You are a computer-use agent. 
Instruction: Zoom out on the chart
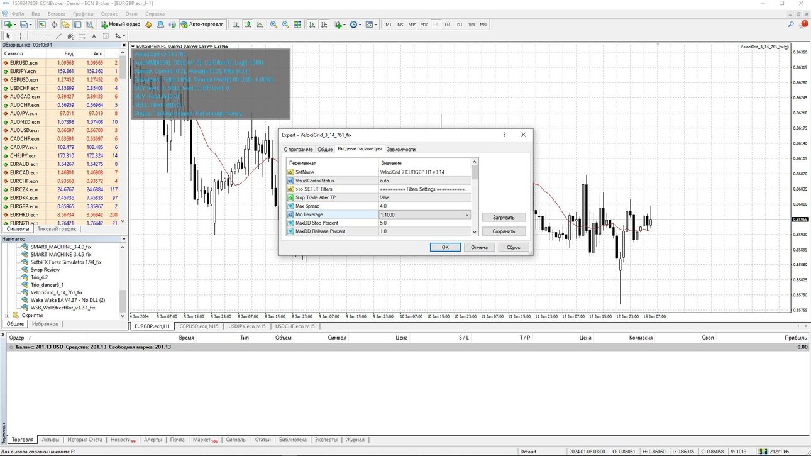[x=285, y=25]
